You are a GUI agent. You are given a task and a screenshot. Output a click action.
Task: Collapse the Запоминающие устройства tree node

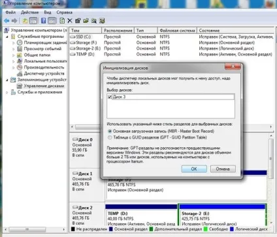coord(7,80)
